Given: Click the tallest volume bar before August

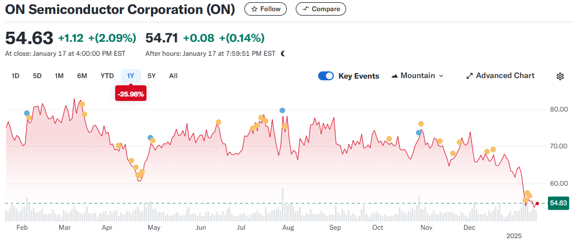Looking at the screenshot, I should click(282, 205).
